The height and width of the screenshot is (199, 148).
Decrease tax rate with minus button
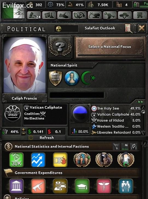pos(24,133)
